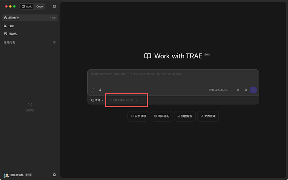Click the prompt optimize sparkle icon

[238, 90]
